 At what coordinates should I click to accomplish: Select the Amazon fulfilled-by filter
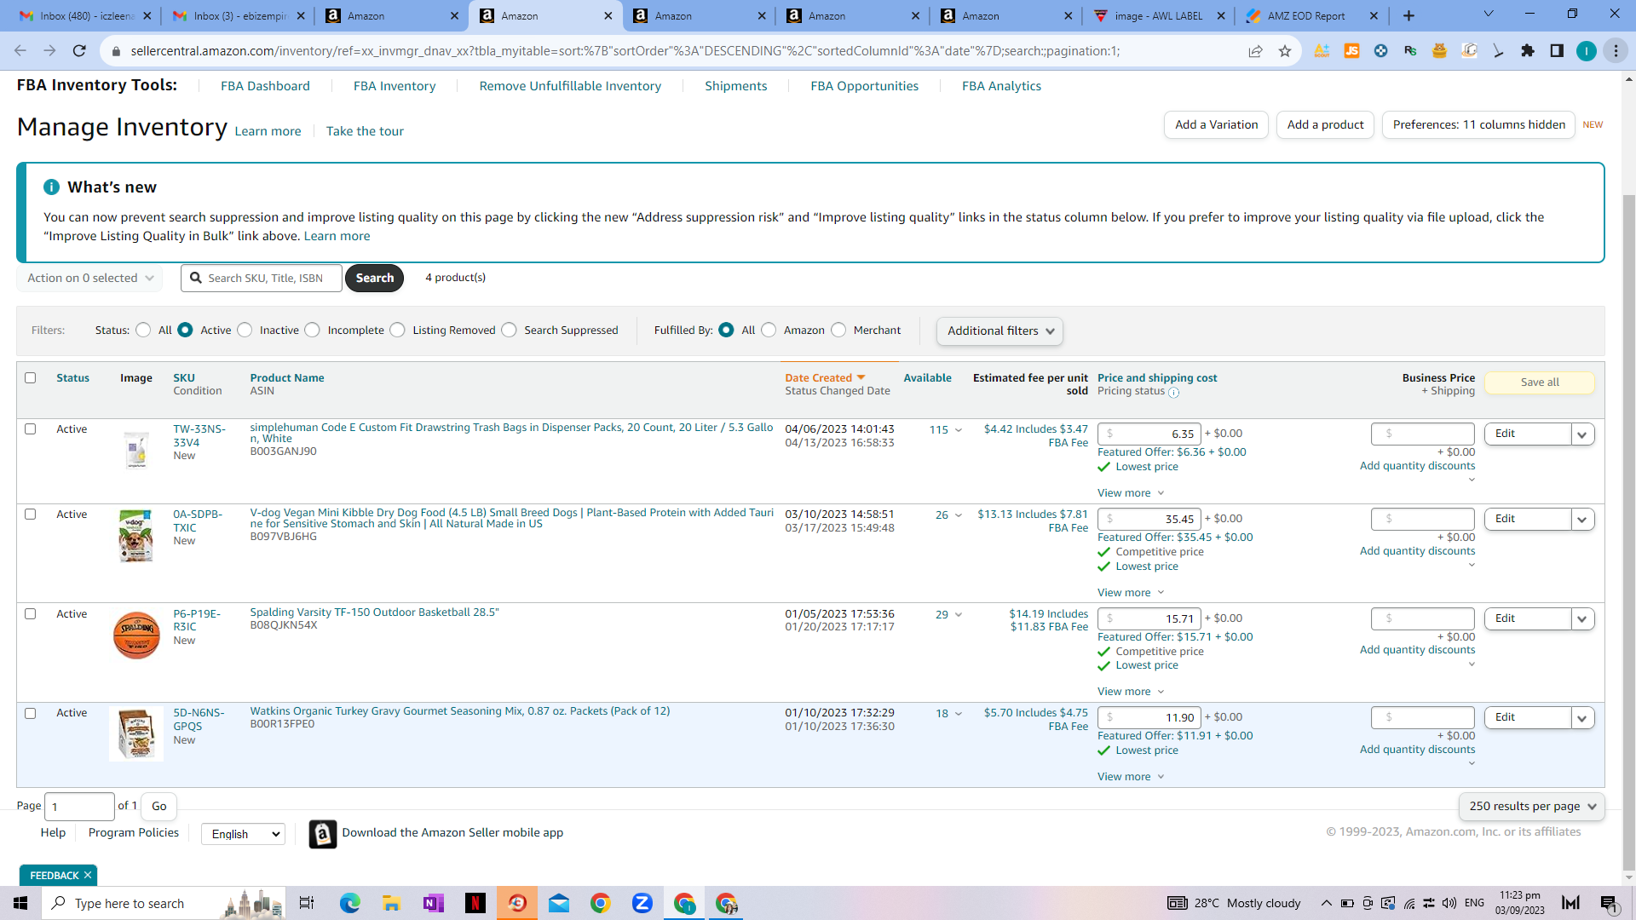coord(769,330)
